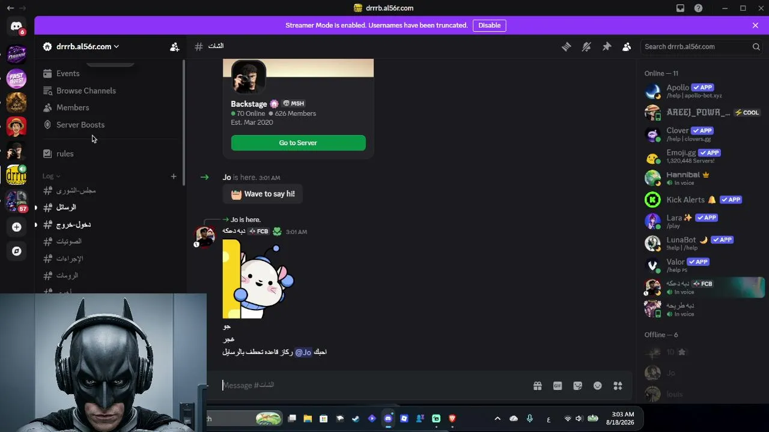
Task: Click the search magnifier icon
Action: [756, 47]
